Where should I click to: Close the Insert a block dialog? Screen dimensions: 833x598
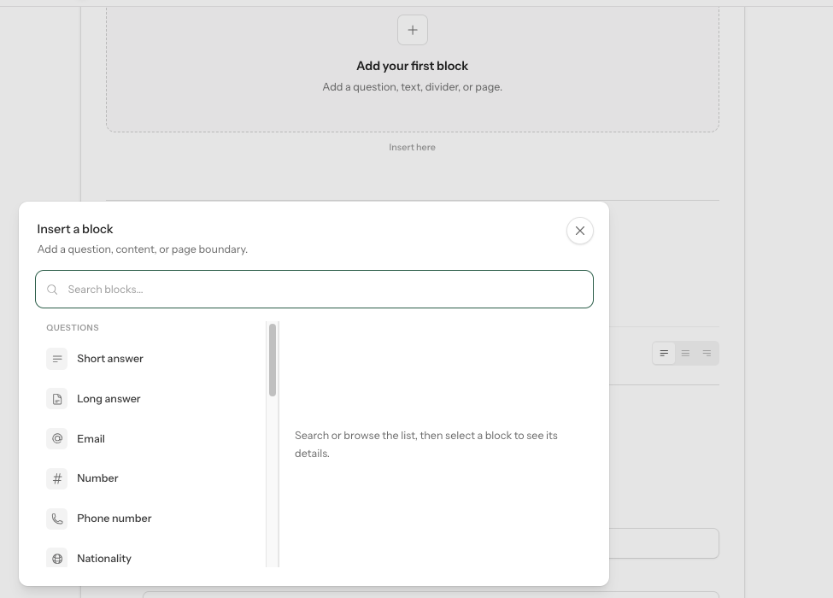coord(579,231)
